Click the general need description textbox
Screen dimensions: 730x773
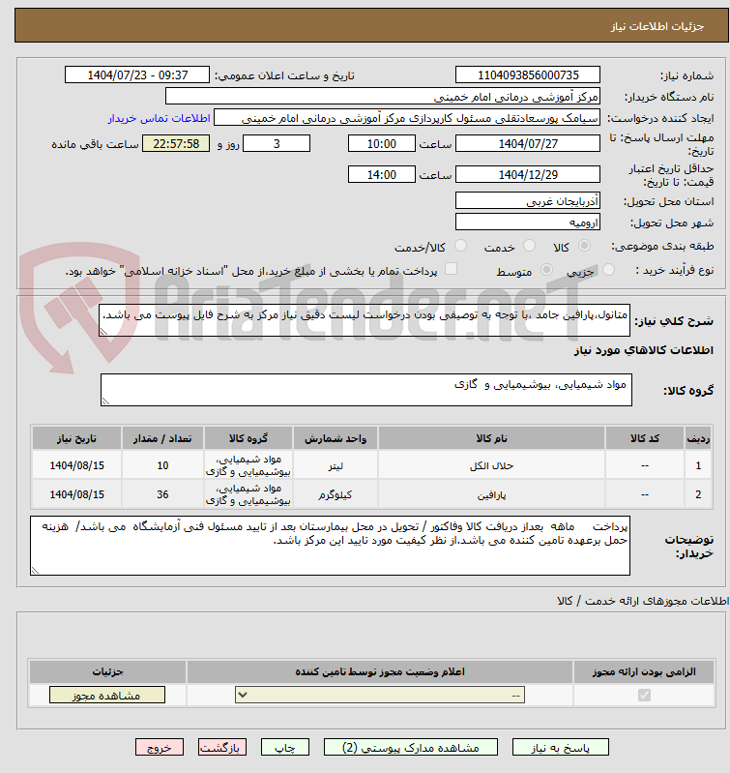point(365,320)
